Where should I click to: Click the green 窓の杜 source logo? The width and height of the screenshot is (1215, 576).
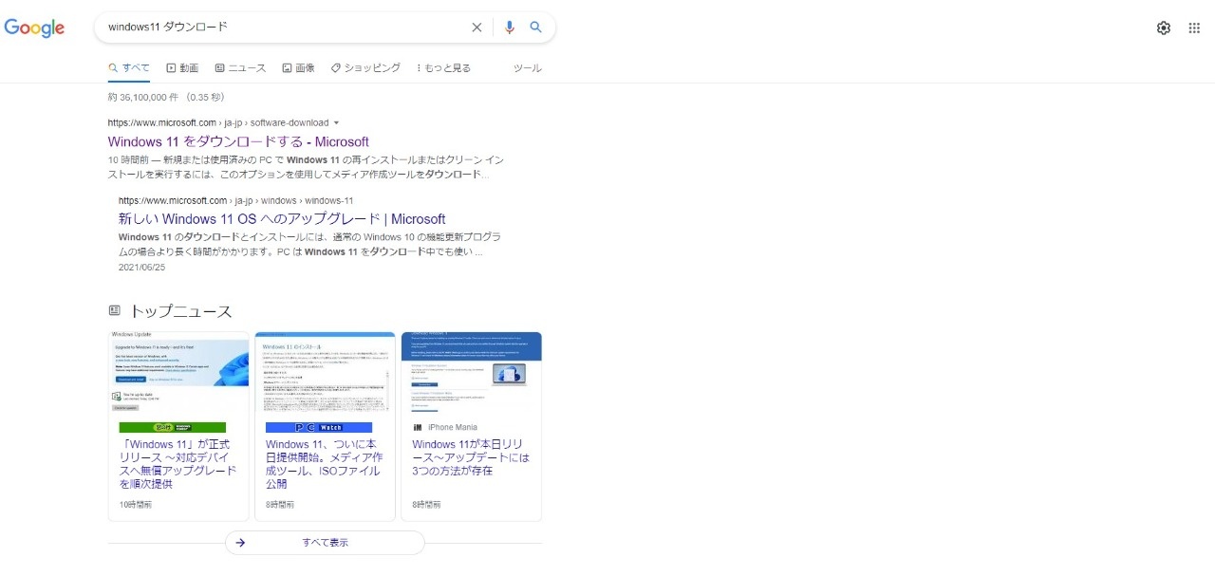pos(173,427)
